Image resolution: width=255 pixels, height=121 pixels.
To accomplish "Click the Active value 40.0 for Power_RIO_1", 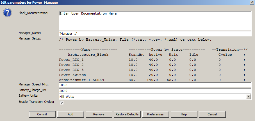I will tap(153, 60).
